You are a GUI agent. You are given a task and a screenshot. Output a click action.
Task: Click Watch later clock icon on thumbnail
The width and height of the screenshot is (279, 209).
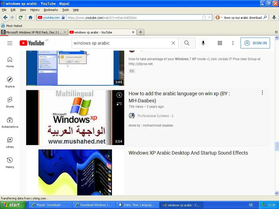point(119,95)
